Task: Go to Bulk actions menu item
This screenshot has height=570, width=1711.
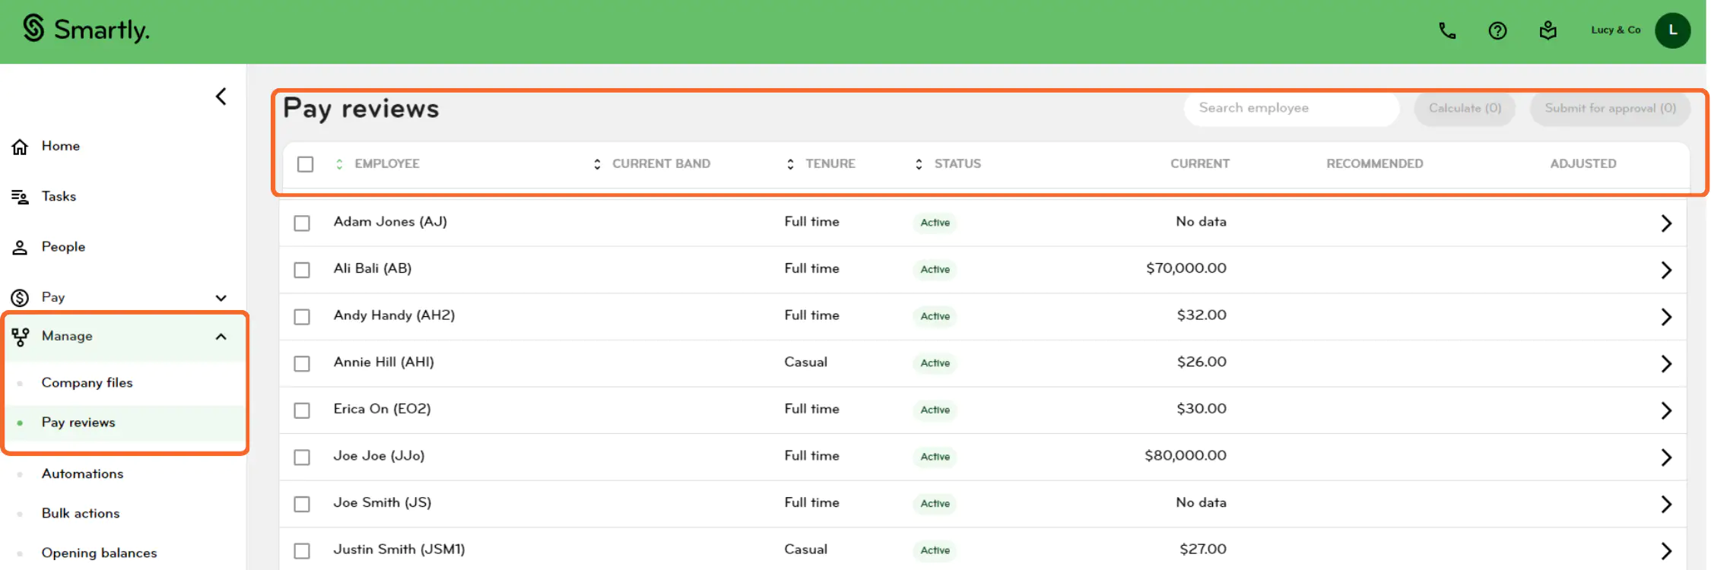Action: coord(81,514)
